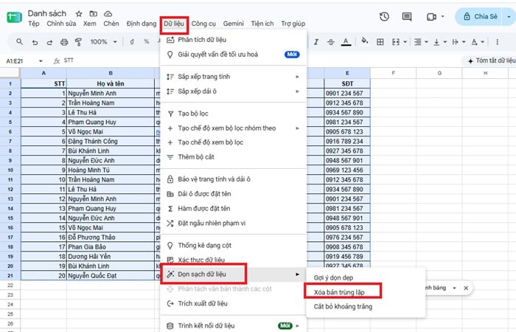Image resolution: width=516 pixels, height=332 pixels.
Task: Open the Chèn menu
Action: 111,24
